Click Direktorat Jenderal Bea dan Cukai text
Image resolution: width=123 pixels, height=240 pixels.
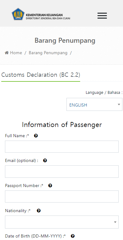pos(48,18)
